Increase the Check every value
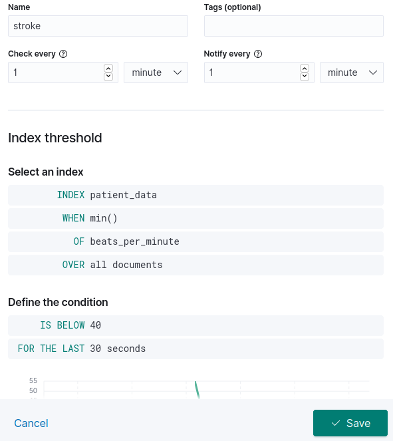Image resolution: width=393 pixels, height=441 pixels. [108, 69]
